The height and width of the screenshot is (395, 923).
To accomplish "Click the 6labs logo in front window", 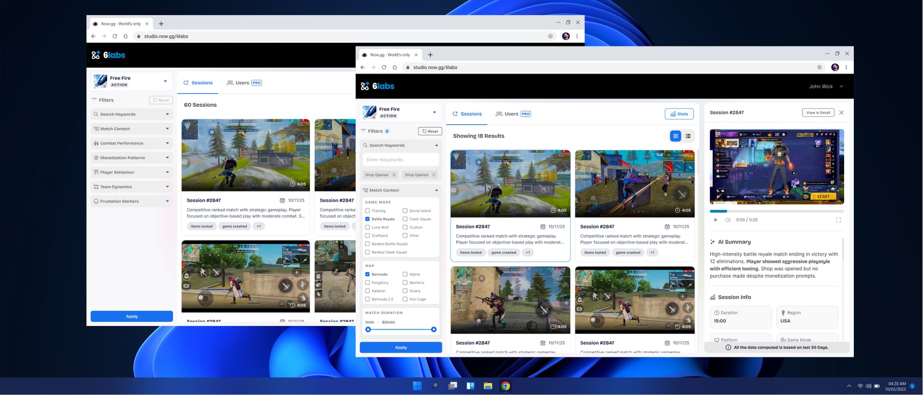I will point(377,86).
